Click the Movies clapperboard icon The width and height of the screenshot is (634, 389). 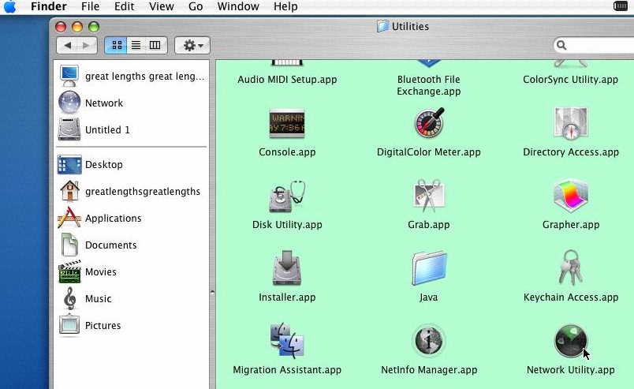click(x=69, y=271)
